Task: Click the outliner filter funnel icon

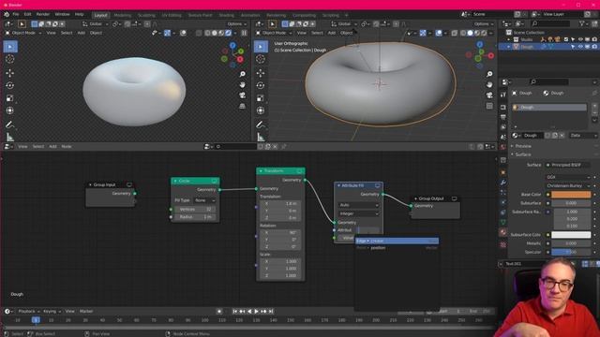Action: coord(583,23)
